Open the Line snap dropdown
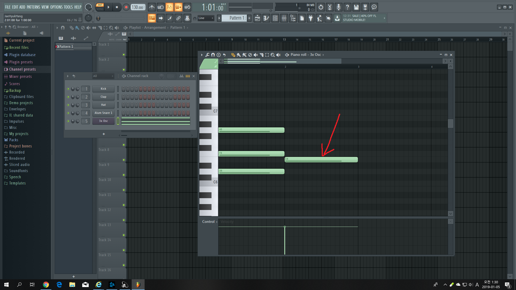The height and width of the screenshot is (290, 516). (x=206, y=18)
